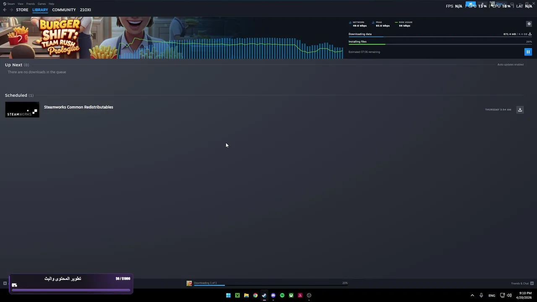This screenshot has height=302, width=537.
Task: Click the add game plus icon bottom left
Action: tap(5, 284)
